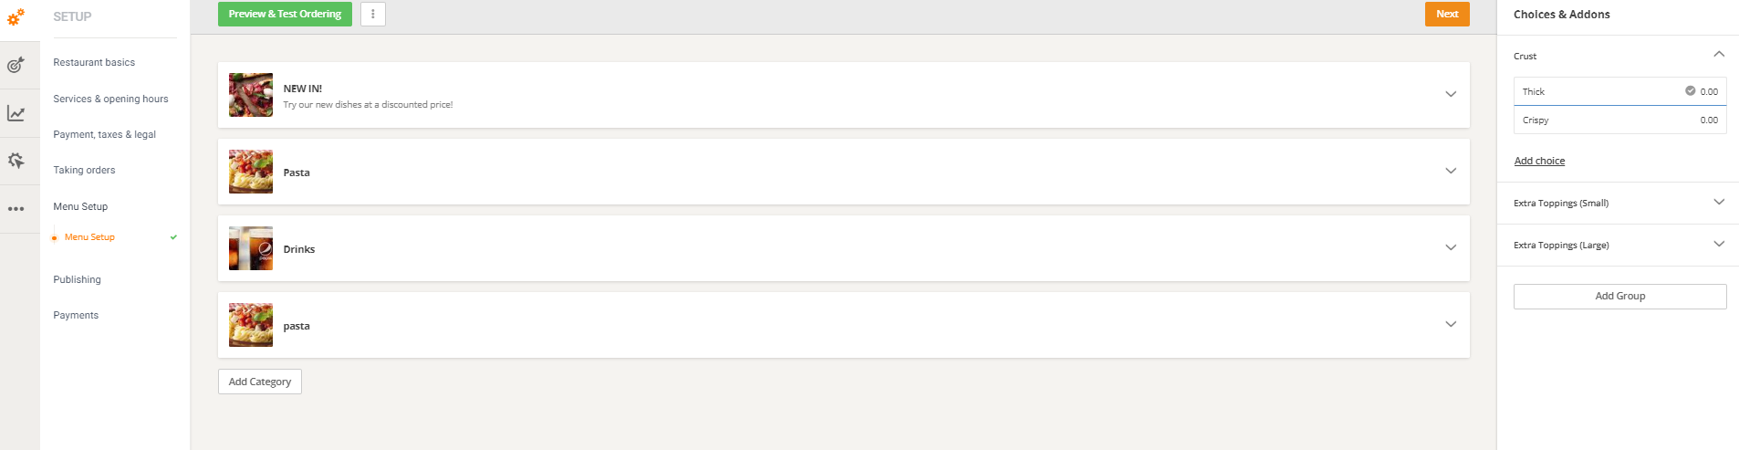
Task: Expand the Drinks category chevron
Action: (x=1451, y=248)
